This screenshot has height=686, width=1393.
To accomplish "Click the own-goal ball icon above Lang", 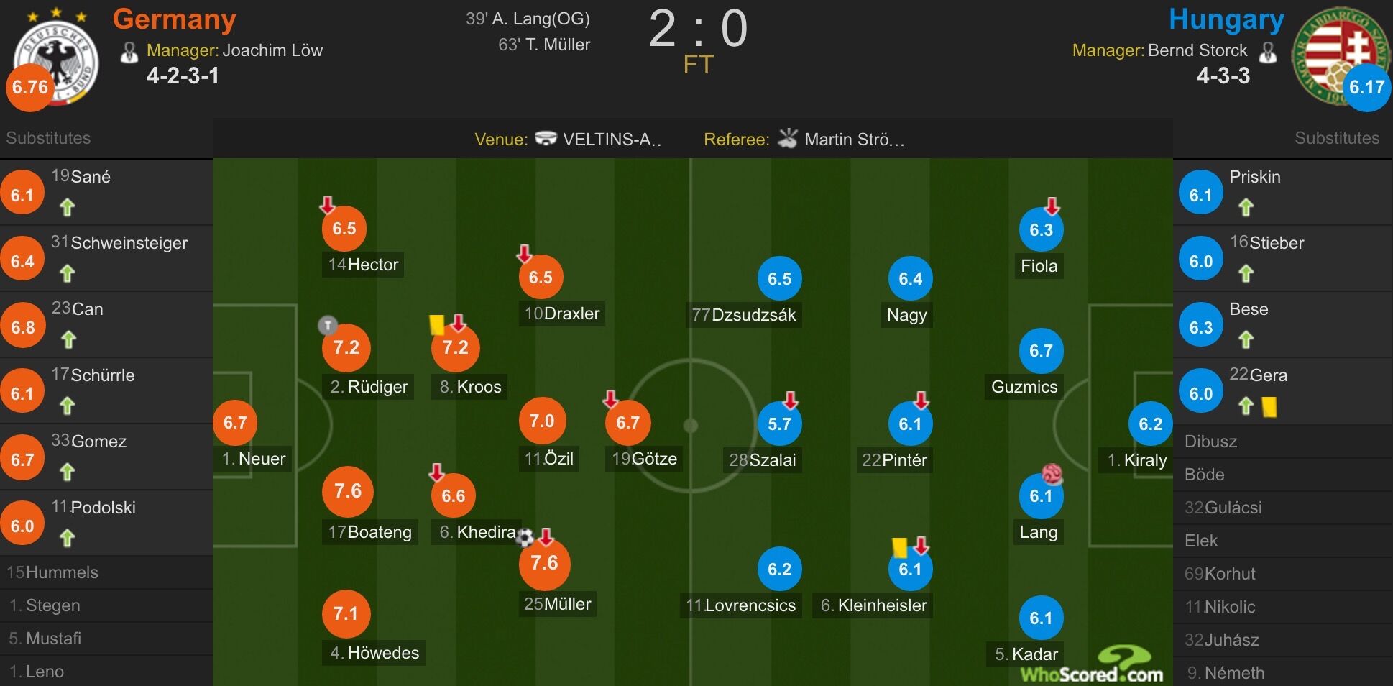I will (x=1052, y=475).
